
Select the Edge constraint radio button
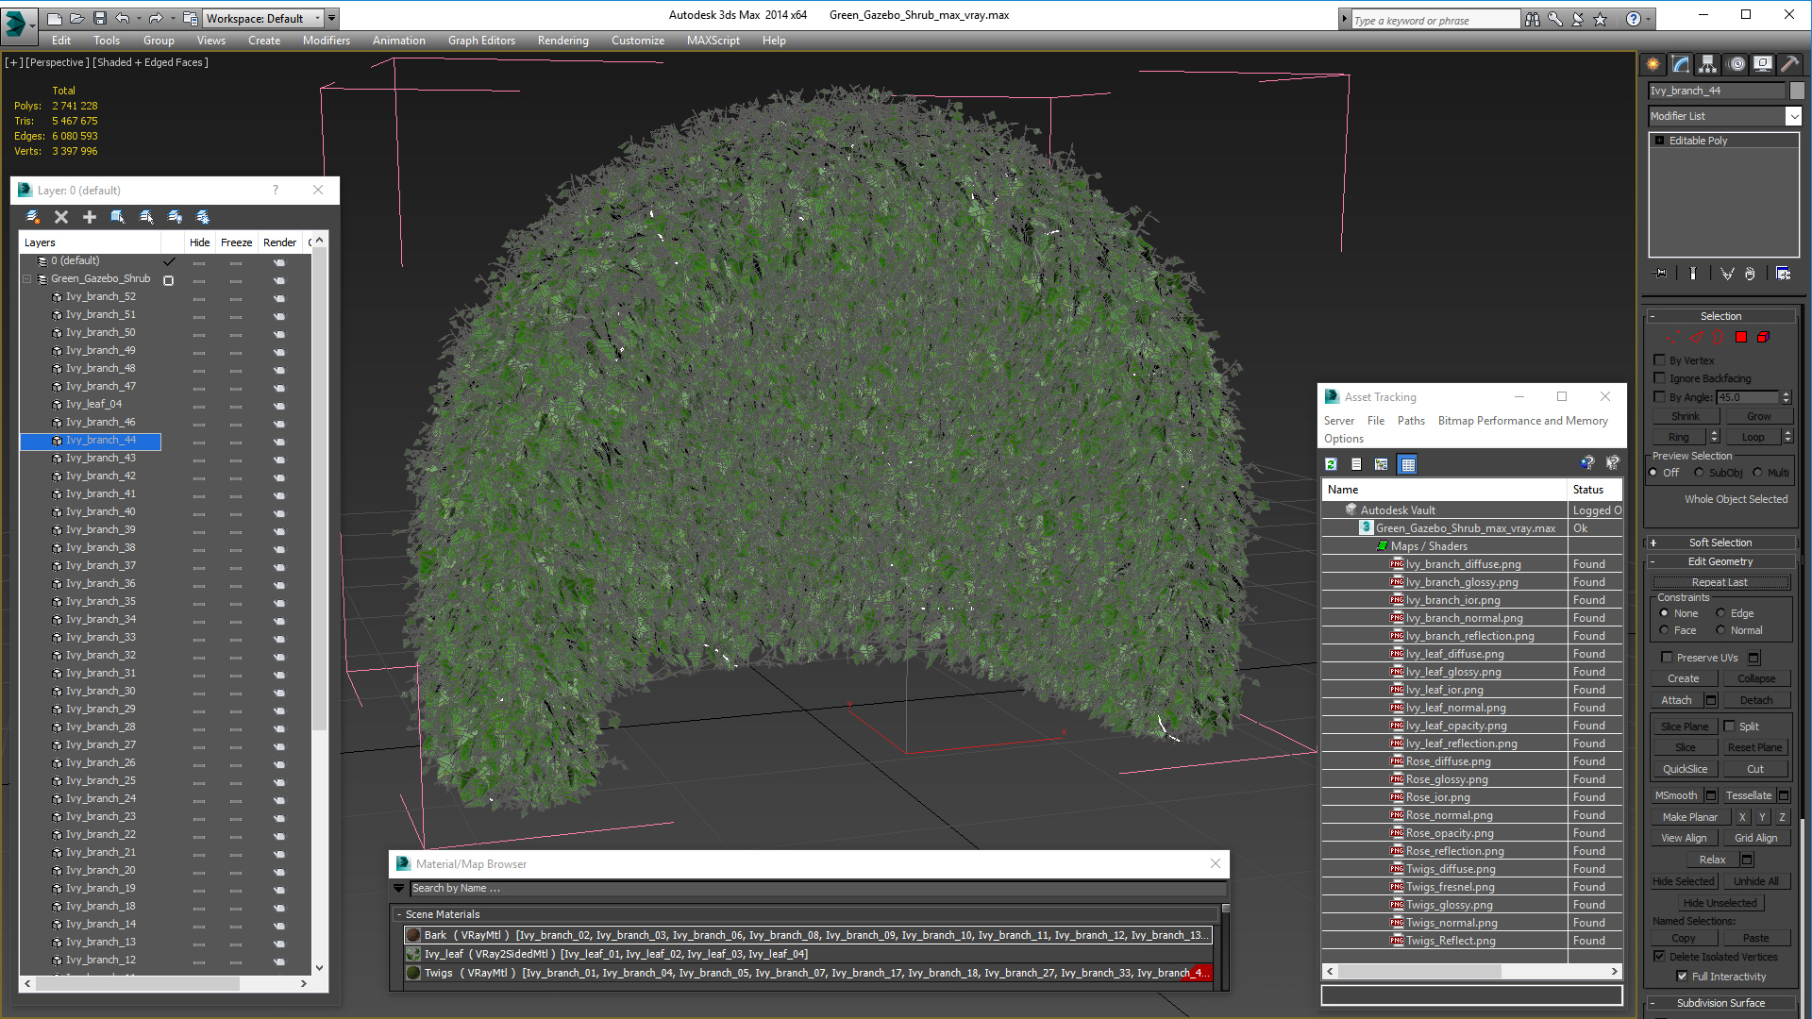pyautogui.click(x=1720, y=613)
